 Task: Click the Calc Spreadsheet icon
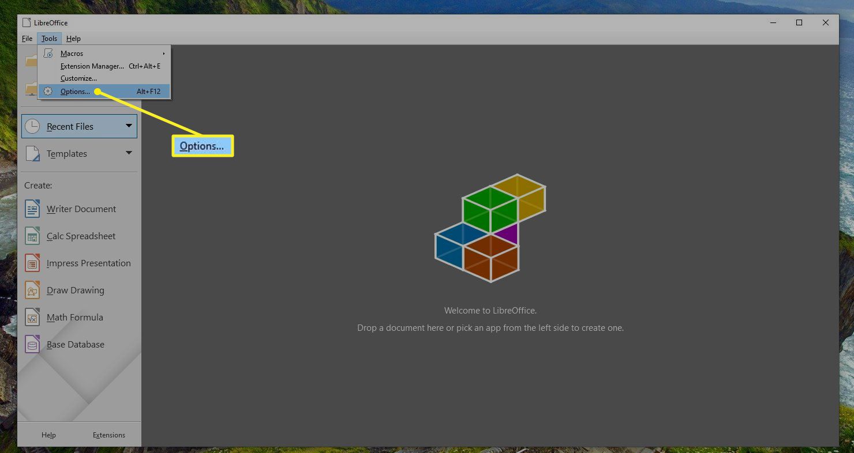32,236
